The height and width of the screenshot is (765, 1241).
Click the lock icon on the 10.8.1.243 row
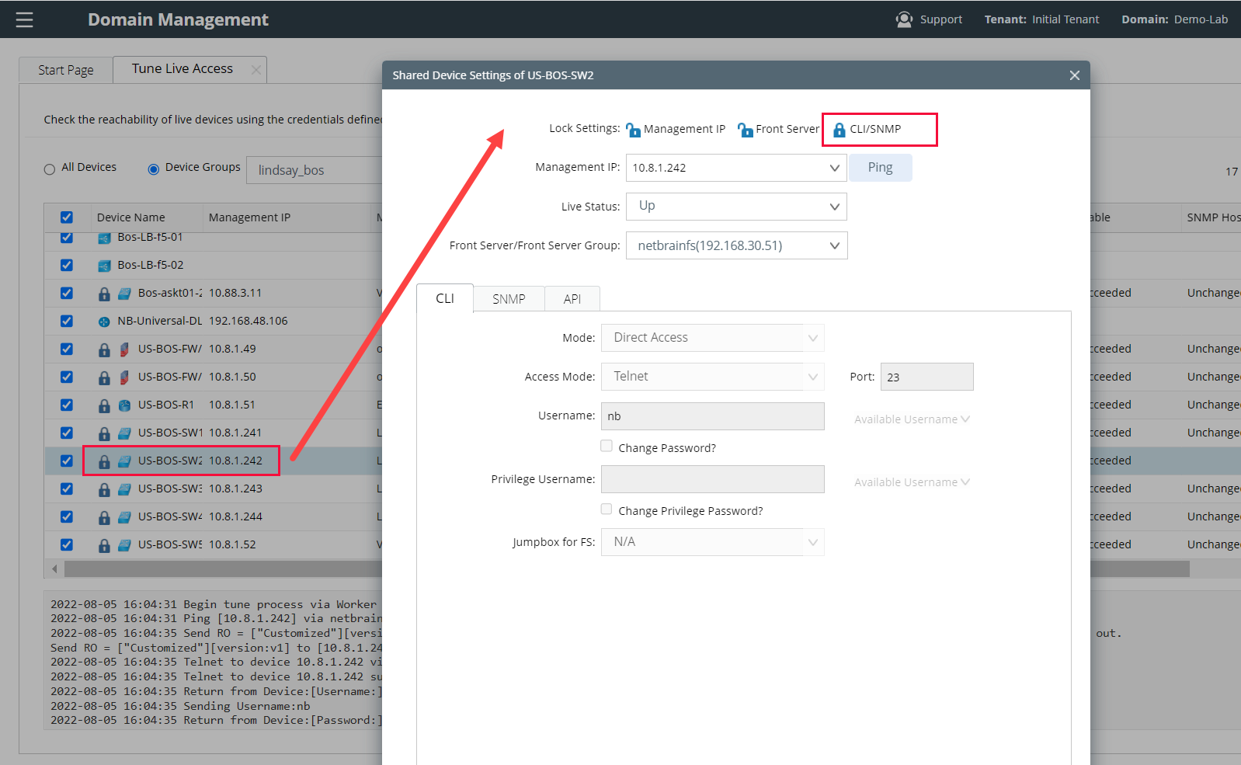104,489
